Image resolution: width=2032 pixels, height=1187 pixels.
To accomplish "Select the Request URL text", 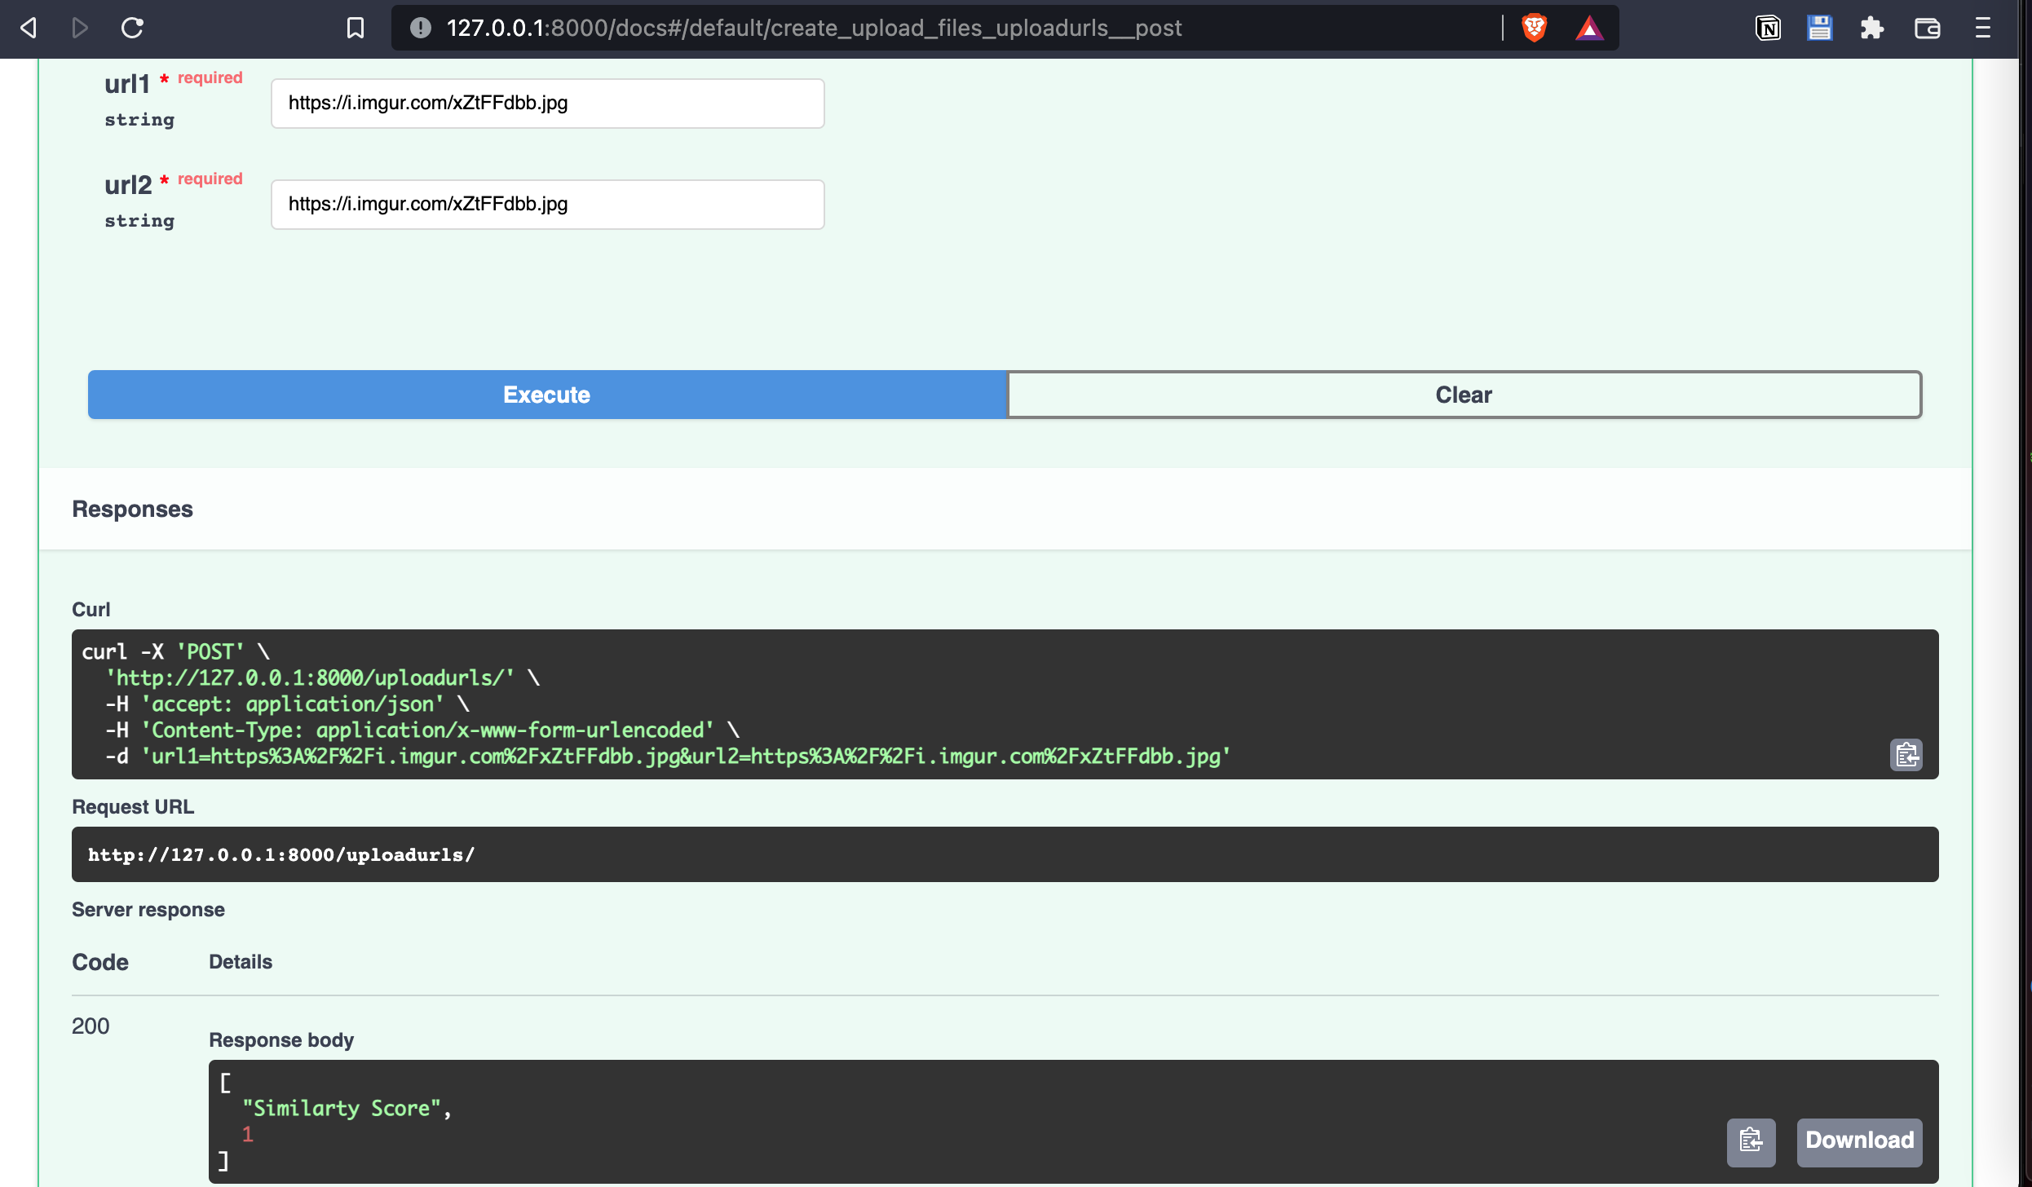I will pos(281,855).
